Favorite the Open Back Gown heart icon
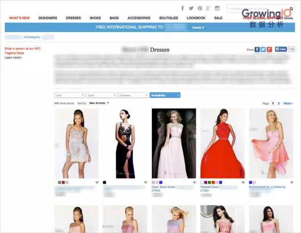Screen dimensions: 301x233 click(x=194, y=183)
